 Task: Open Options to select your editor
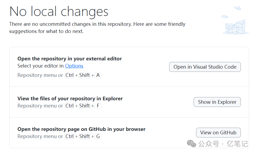pyautogui.click(x=74, y=66)
